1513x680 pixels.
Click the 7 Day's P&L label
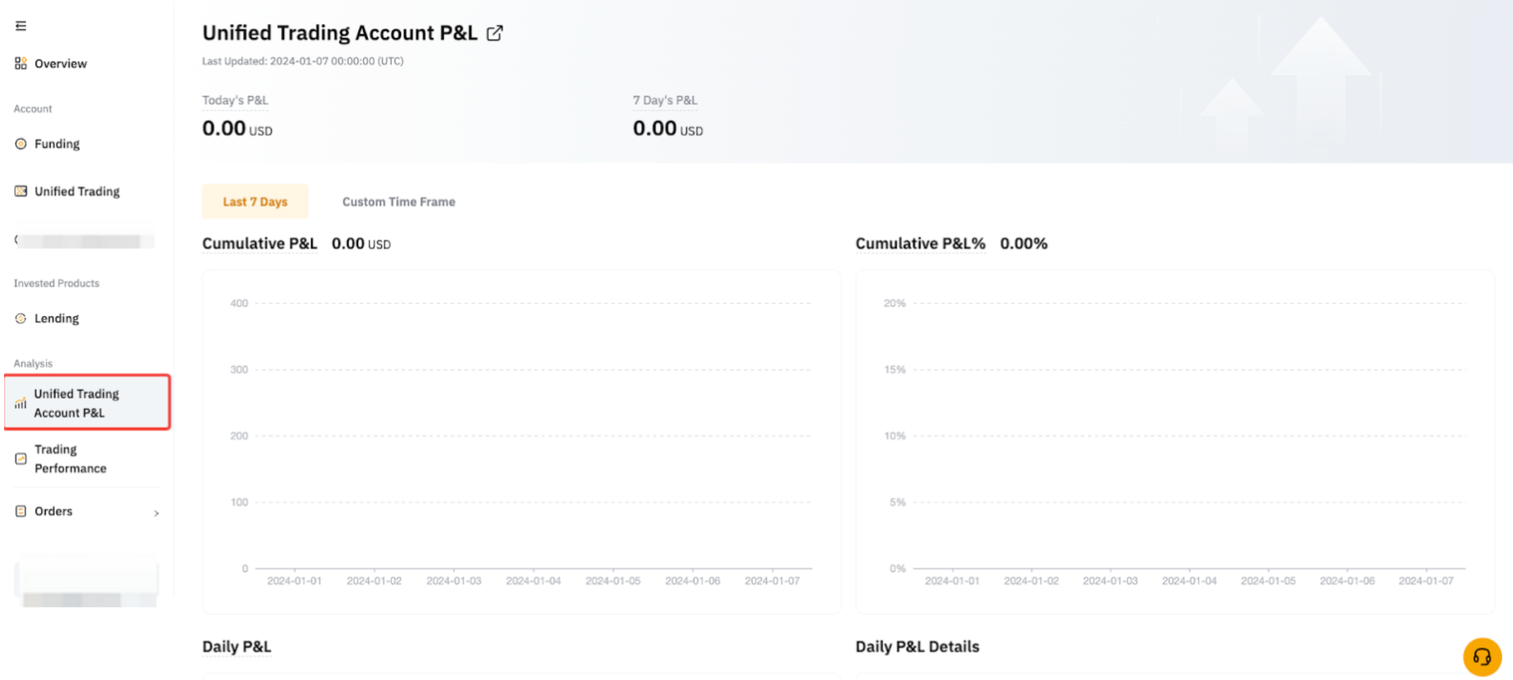[x=664, y=101]
